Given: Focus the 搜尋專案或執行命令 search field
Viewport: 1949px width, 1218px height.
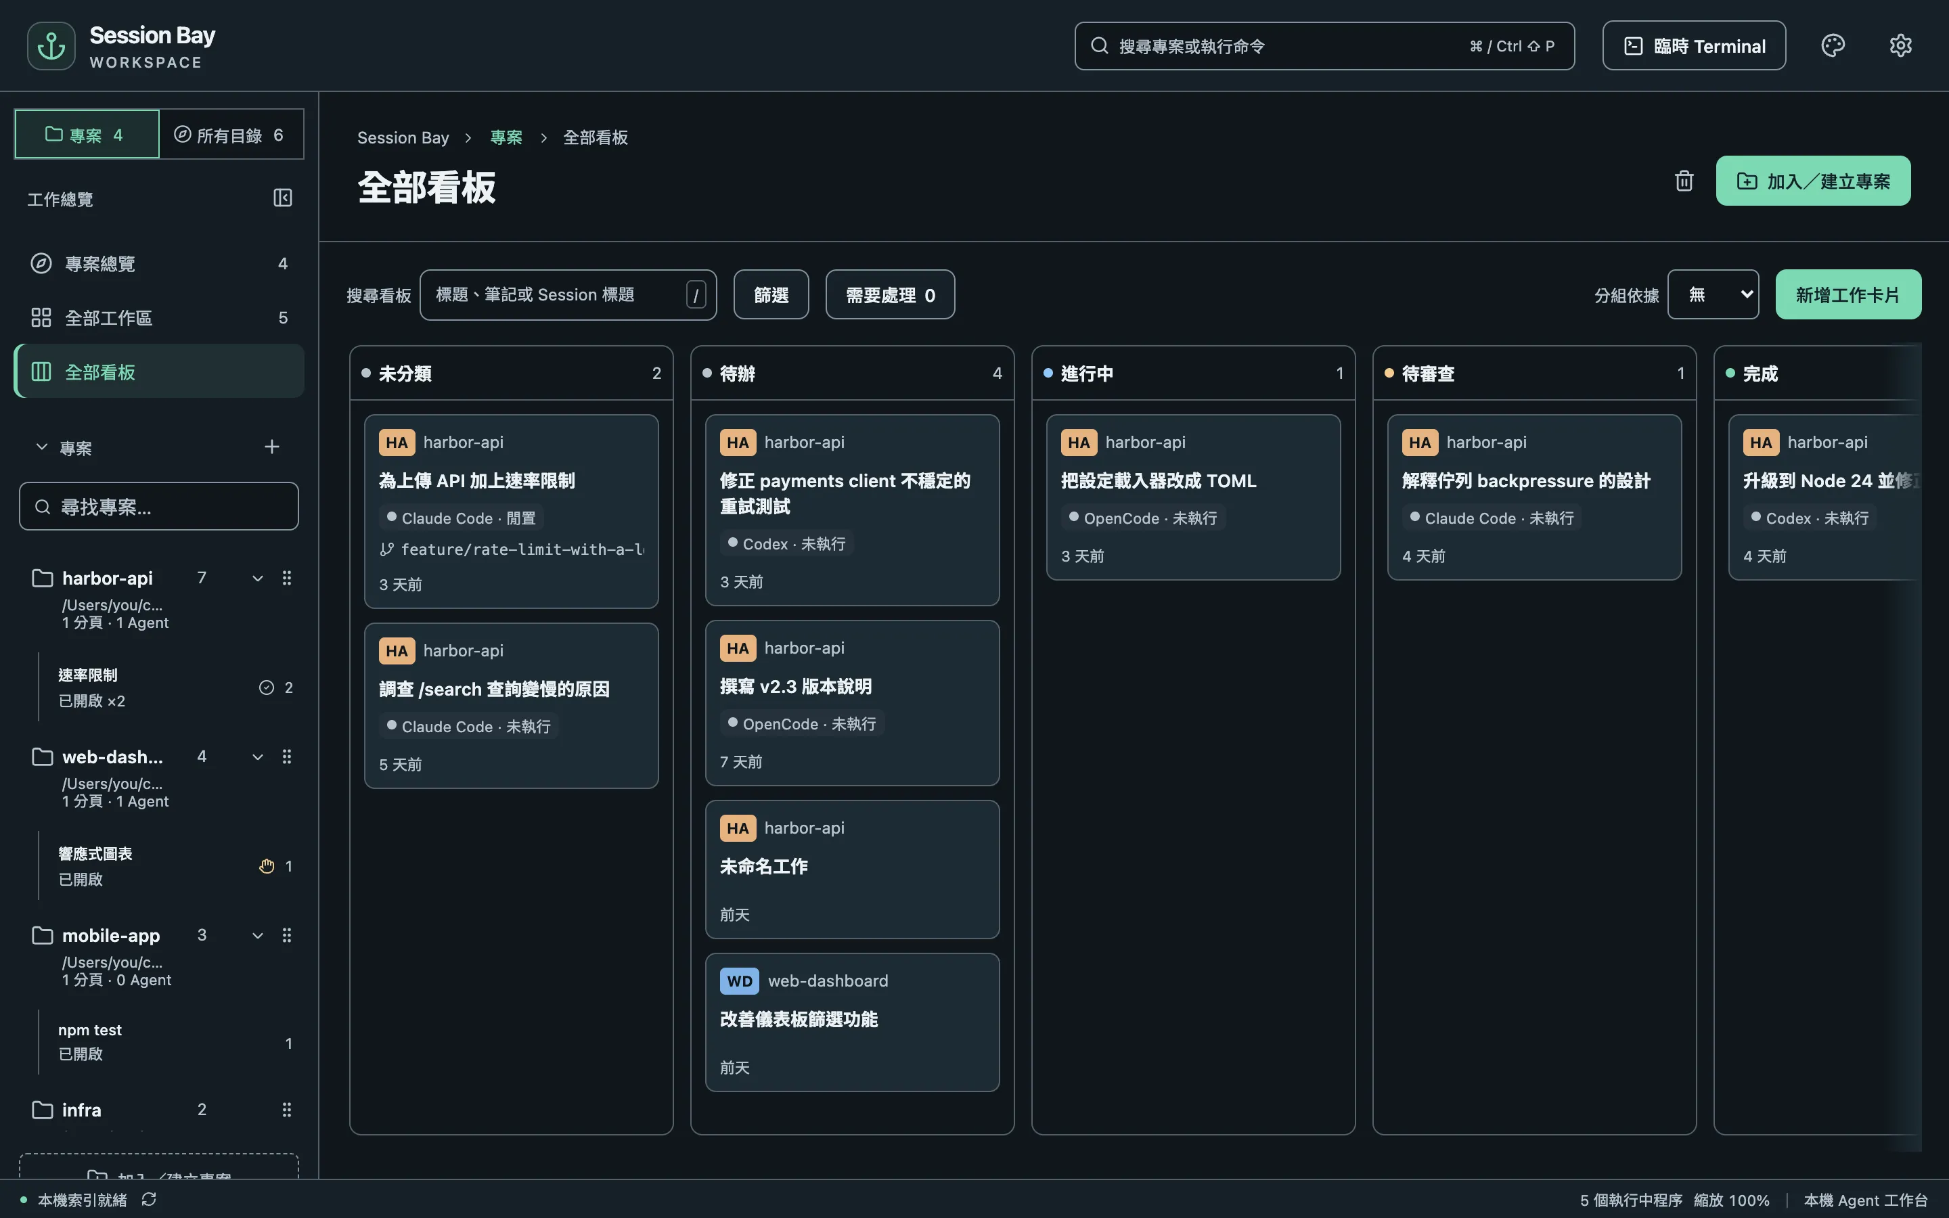Looking at the screenshot, I should pos(1324,46).
